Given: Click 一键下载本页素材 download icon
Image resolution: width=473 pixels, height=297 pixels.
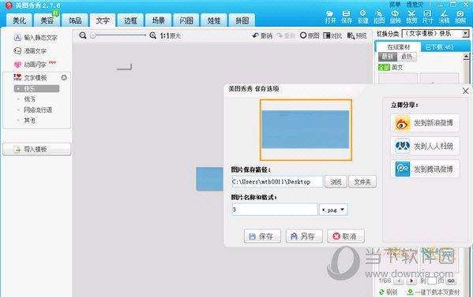Looking at the screenshot, I should pos(410,291).
